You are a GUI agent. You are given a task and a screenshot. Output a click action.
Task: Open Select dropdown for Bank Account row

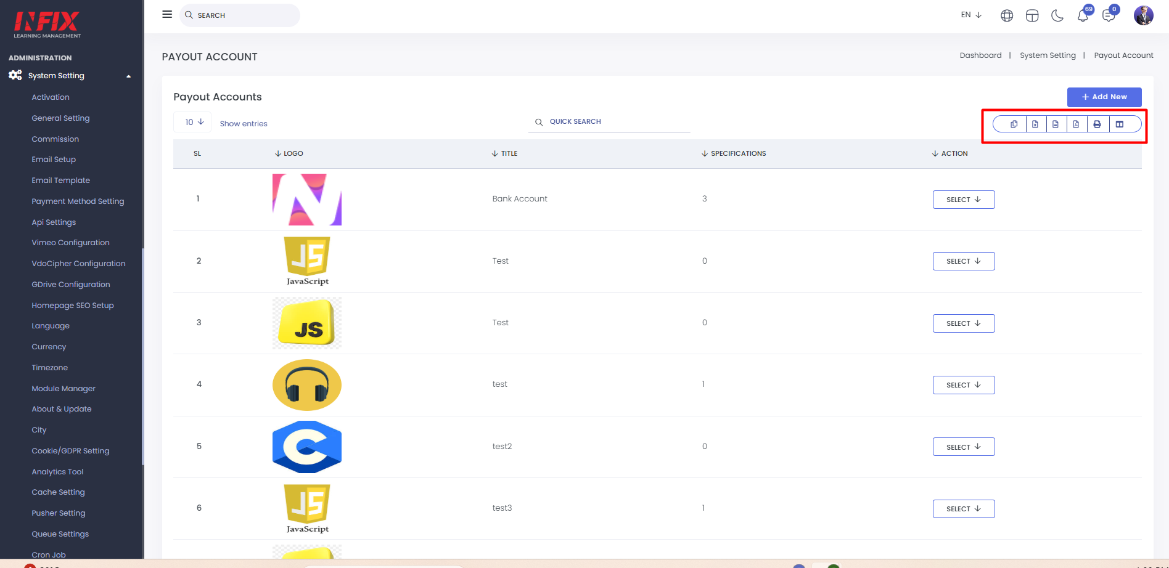(964, 200)
